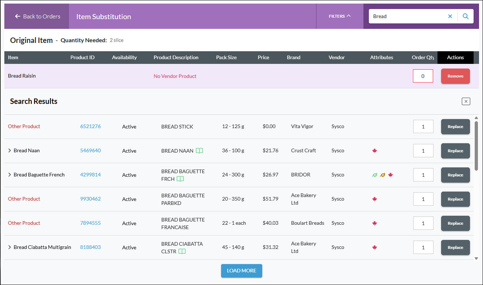
Task: Close the Search Results panel
Action: pos(466,101)
